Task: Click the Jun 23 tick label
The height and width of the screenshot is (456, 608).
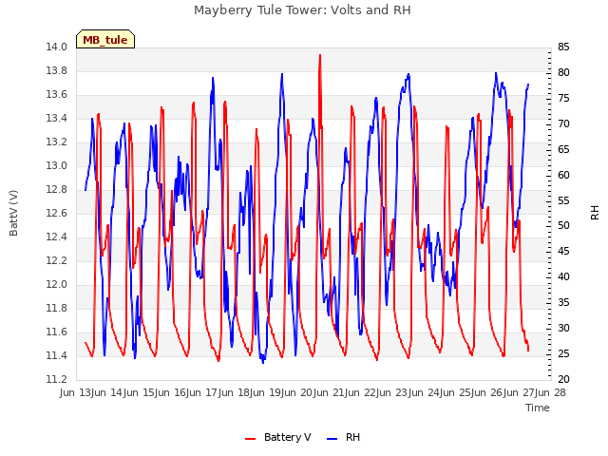Action: 393,392
